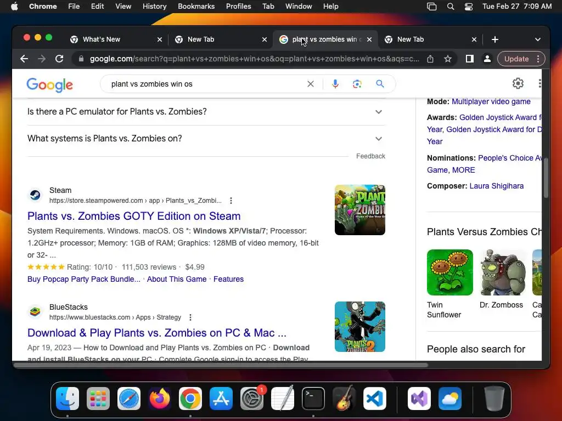Click the MORE nominations link
The image size is (562, 421).
coord(463,170)
